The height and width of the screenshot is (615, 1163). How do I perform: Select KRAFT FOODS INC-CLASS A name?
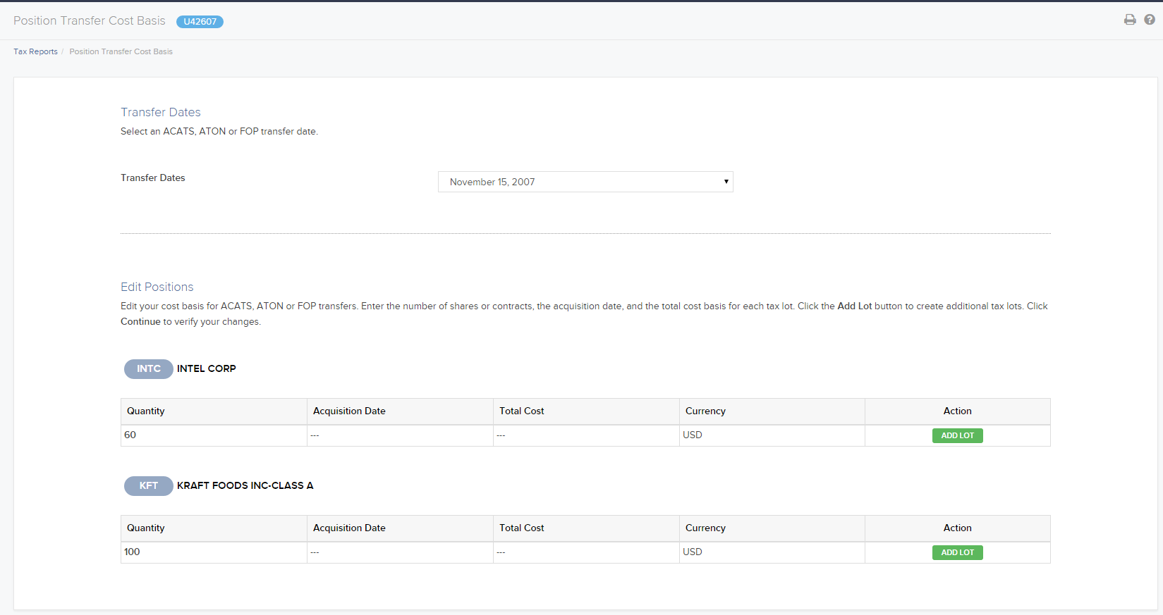[x=245, y=485]
